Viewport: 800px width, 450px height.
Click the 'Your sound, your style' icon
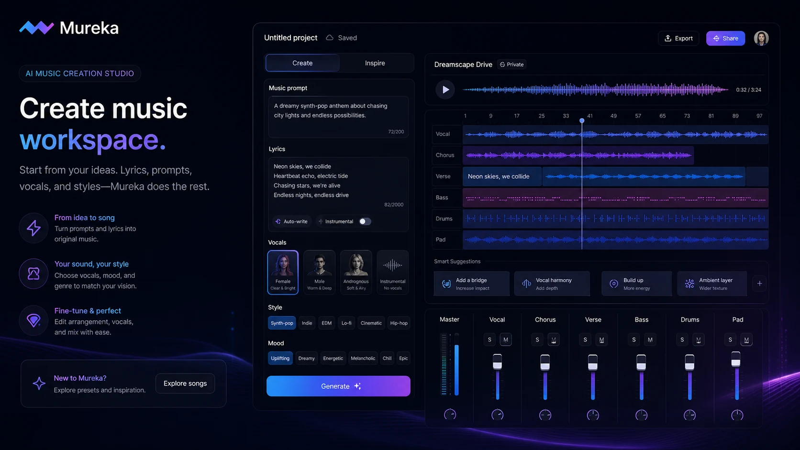coord(33,274)
